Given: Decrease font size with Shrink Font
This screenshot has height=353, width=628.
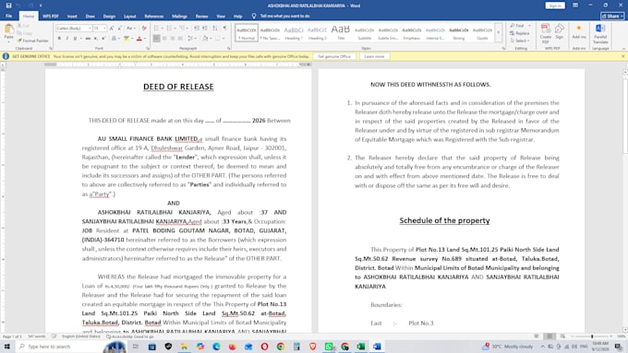Looking at the screenshot, I should click(x=119, y=29).
